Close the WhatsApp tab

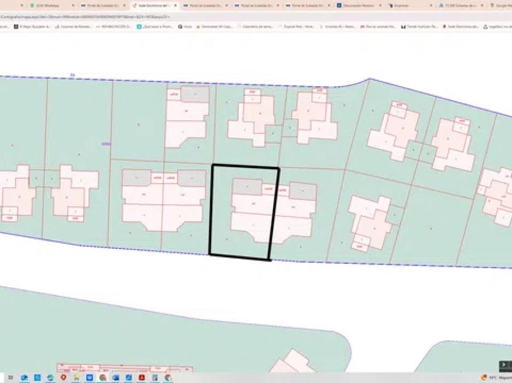(73, 6)
